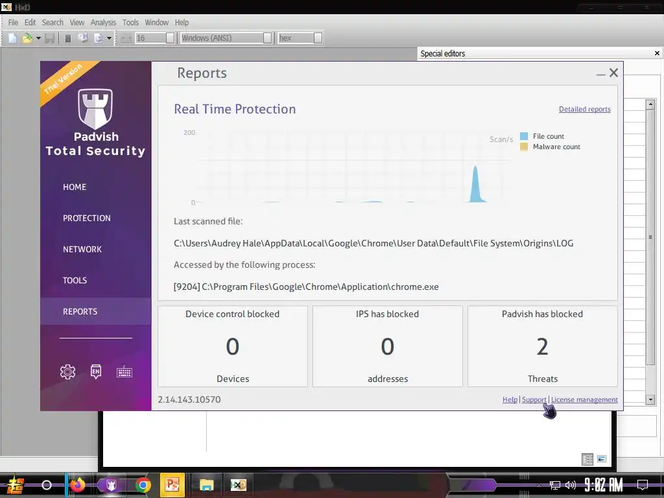664x498 pixels.
Task: Open the Tools menu in HxD
Action: pos(131,23)
